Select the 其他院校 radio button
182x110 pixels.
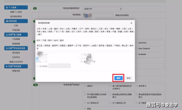click(37, 66)
